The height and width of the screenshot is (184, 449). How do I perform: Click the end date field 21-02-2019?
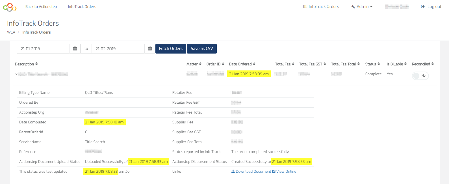tap(118, 49)
